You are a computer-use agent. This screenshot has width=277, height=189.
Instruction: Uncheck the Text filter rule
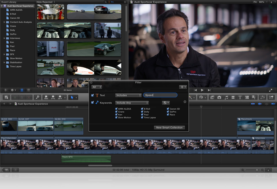pos(92,95)
